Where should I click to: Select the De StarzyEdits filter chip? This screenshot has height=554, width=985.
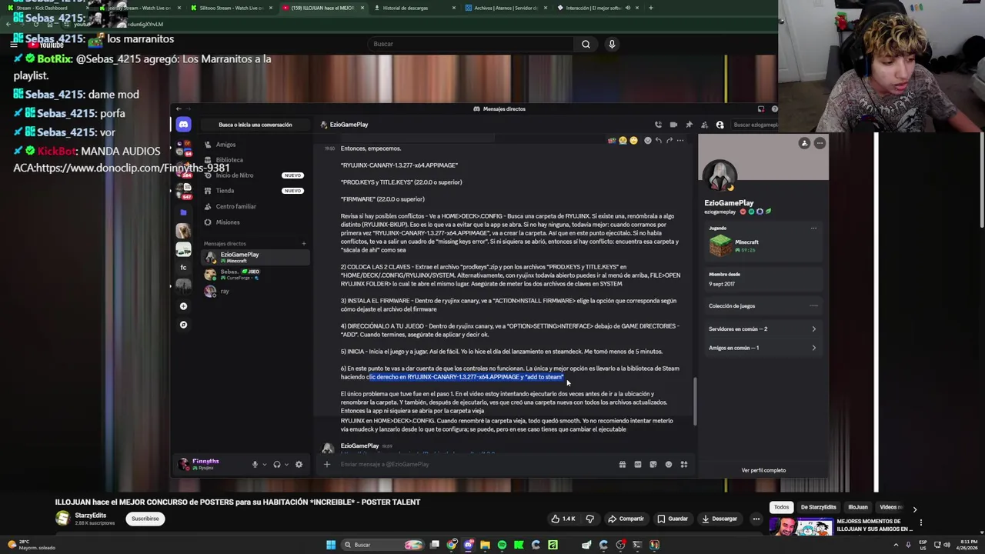(x=818, y=507)
